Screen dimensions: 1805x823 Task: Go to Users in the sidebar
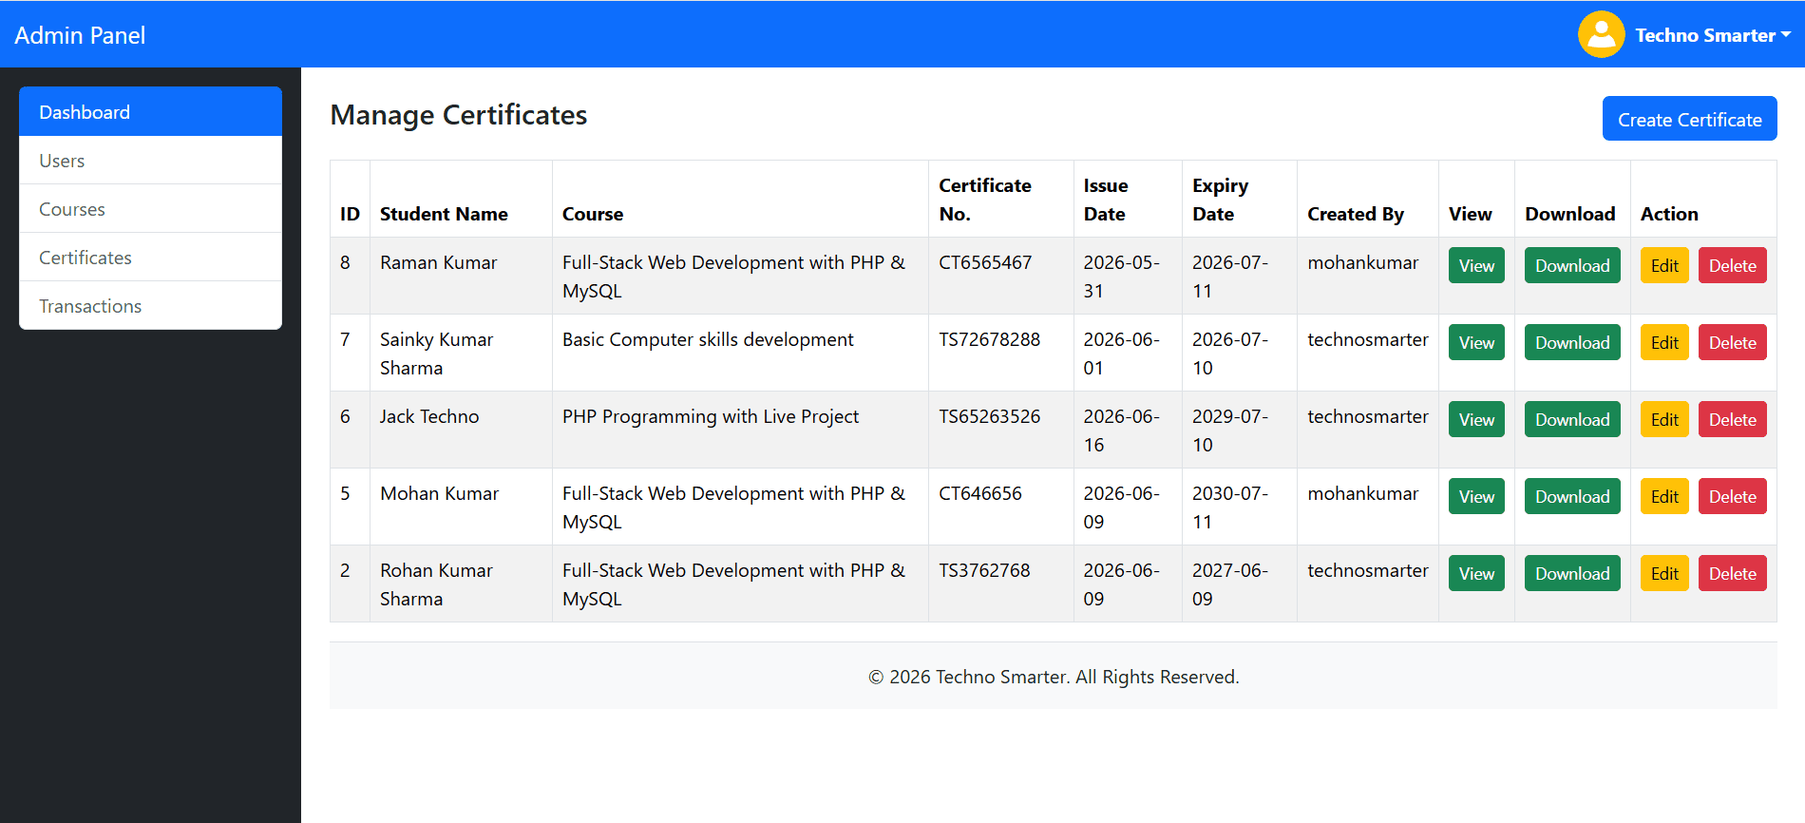tap(150, 161)
